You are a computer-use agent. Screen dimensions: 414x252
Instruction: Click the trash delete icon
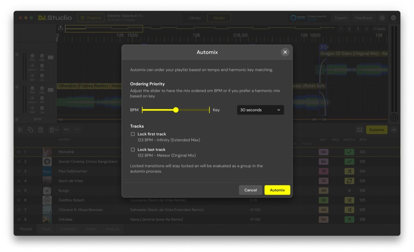pyautogui.click(x=52, y=130)
